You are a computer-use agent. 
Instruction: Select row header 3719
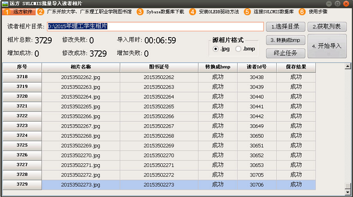tap(22, 87)
